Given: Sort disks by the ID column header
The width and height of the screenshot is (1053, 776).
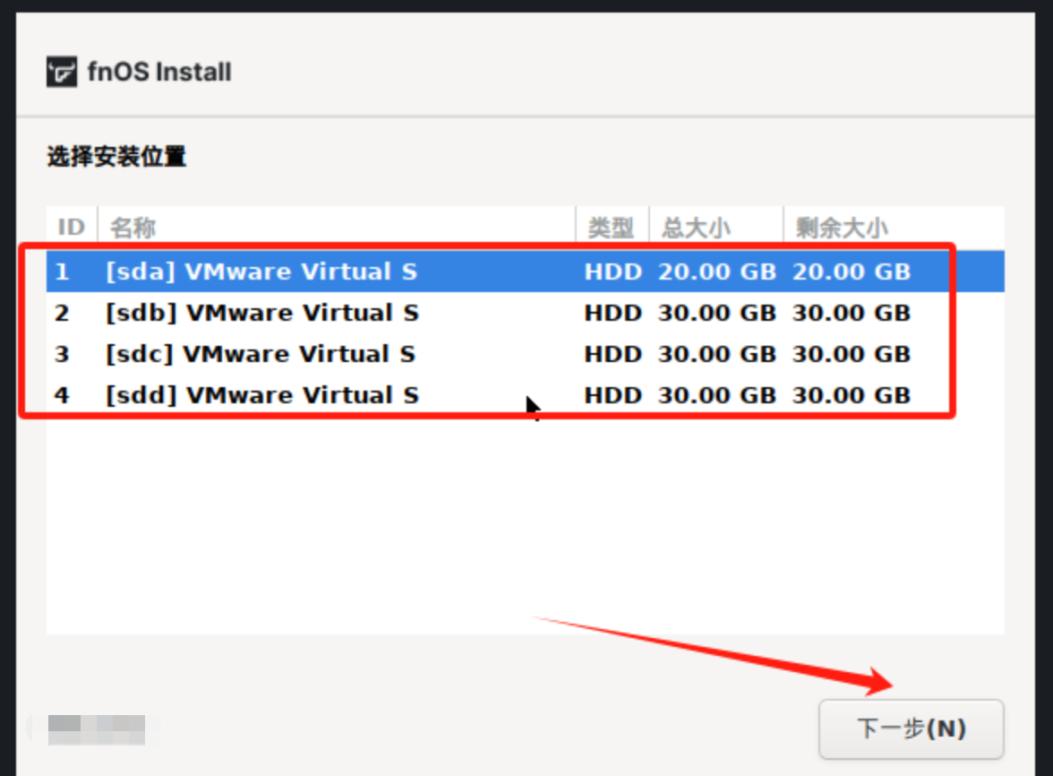Looking at the screenshot, I should pyautogui.click(x=71, y=228).
